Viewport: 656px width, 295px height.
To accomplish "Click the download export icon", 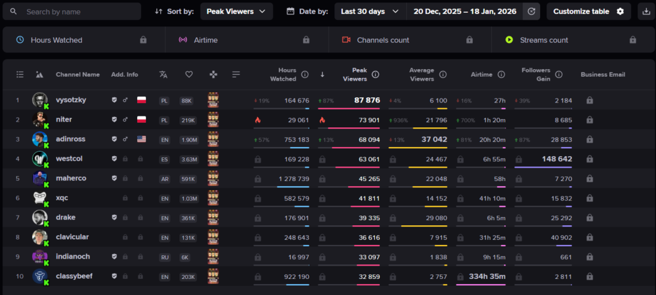I will pyautogui.click(x=644, y=12).
